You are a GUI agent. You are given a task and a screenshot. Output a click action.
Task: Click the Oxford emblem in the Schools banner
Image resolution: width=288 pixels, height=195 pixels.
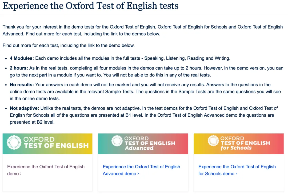pyautogui.click(x=213, y=141)
